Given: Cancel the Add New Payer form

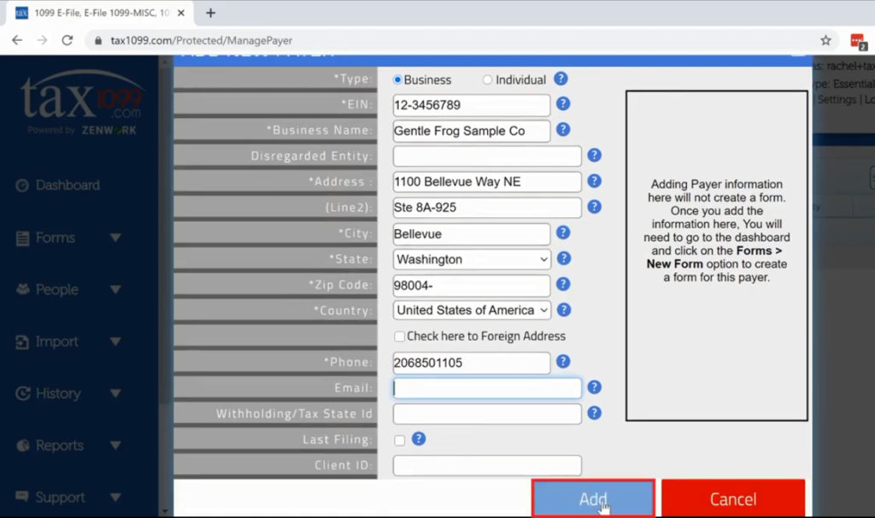Looking at the screenshot, I should coord(733,498).
